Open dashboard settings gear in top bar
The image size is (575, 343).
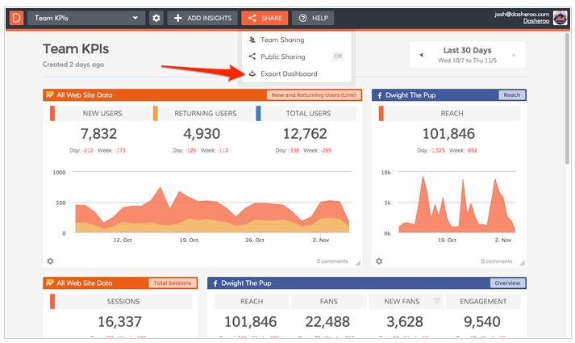(156, 18)
